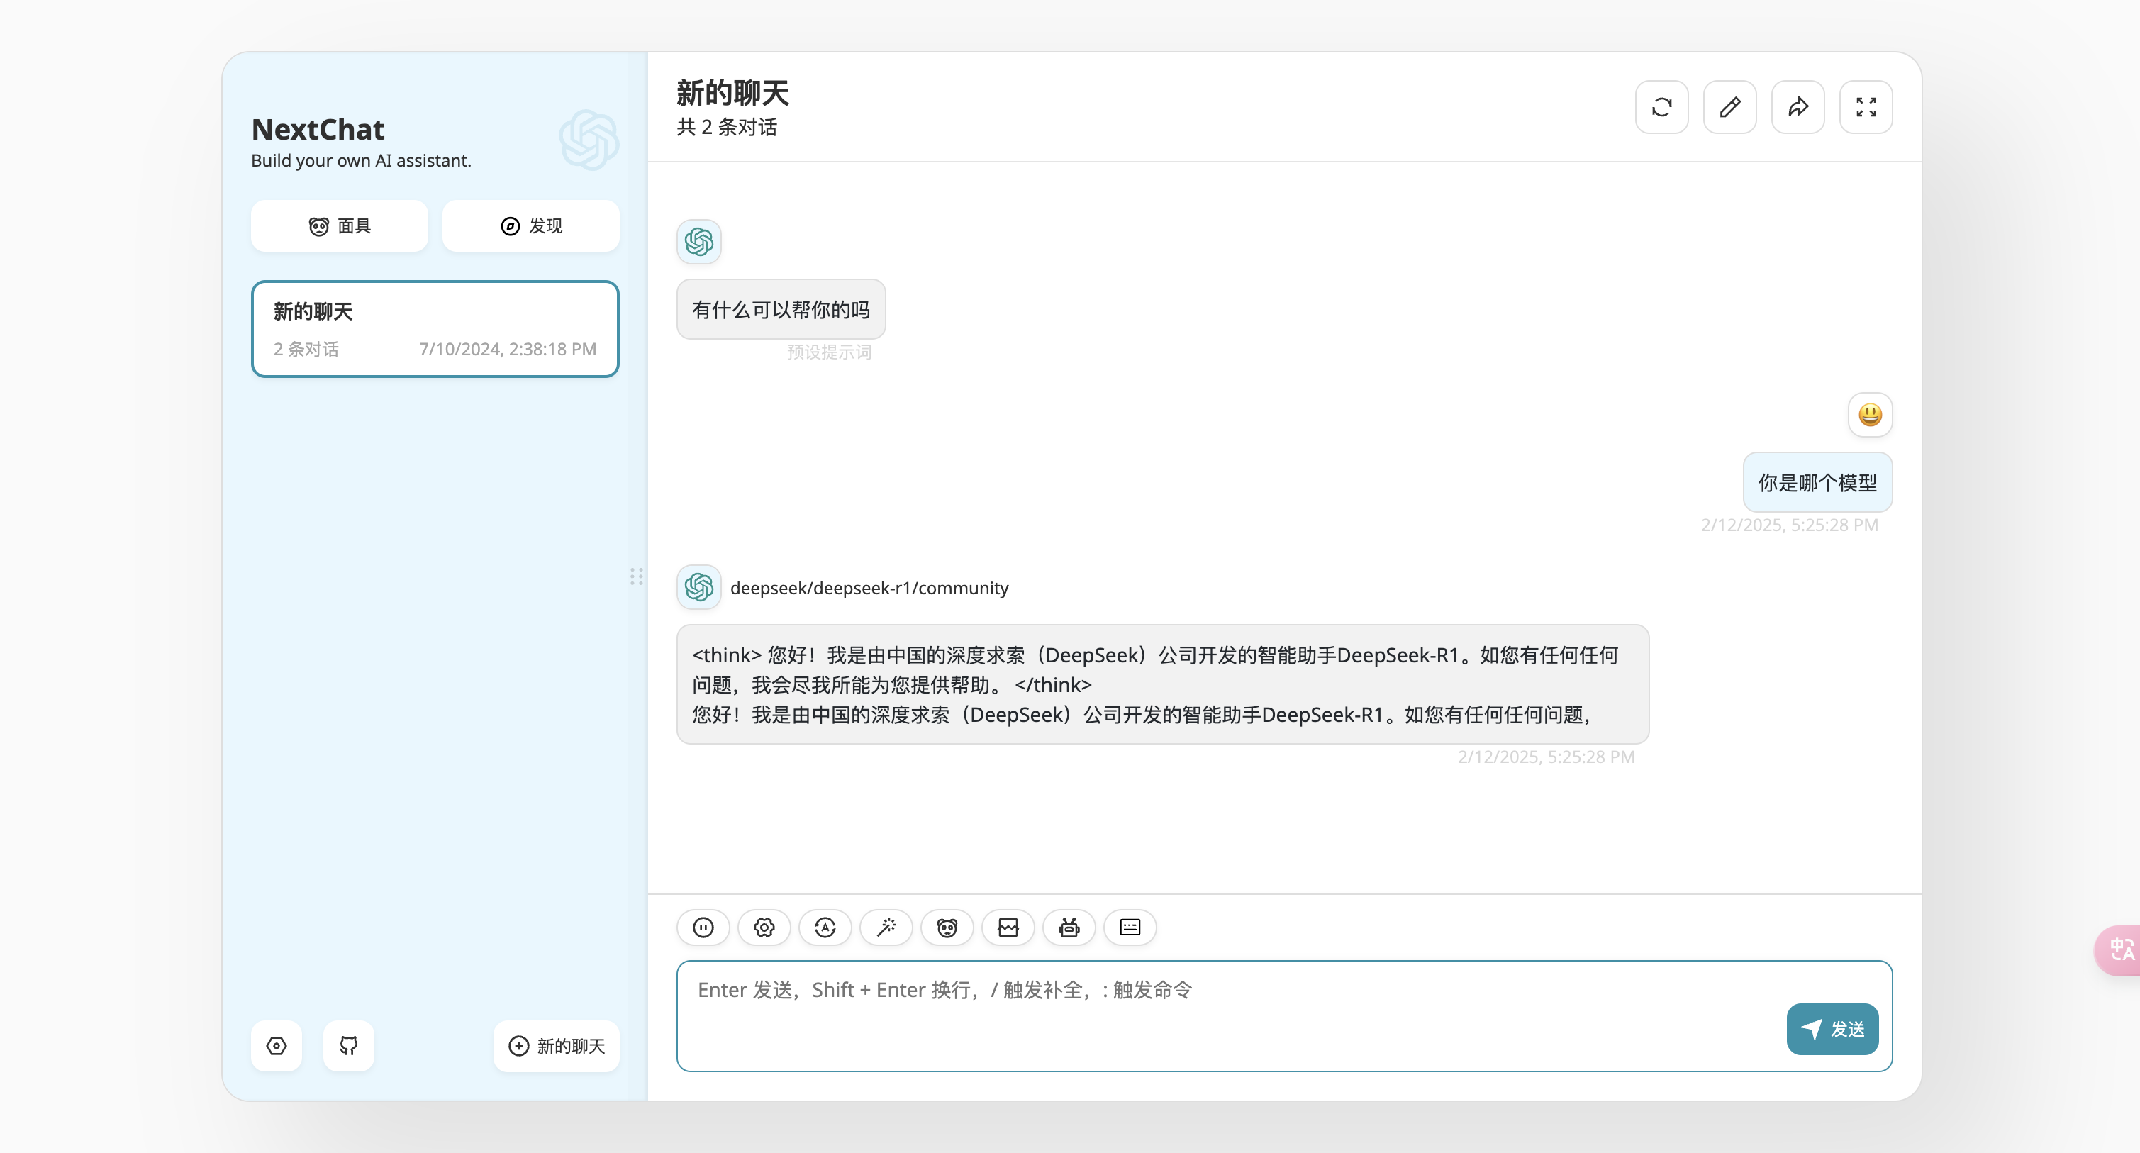Screen dimensions: 2140x1153
Task: Click the 预设提示词 label under the greeting
Action: point(829,352)
